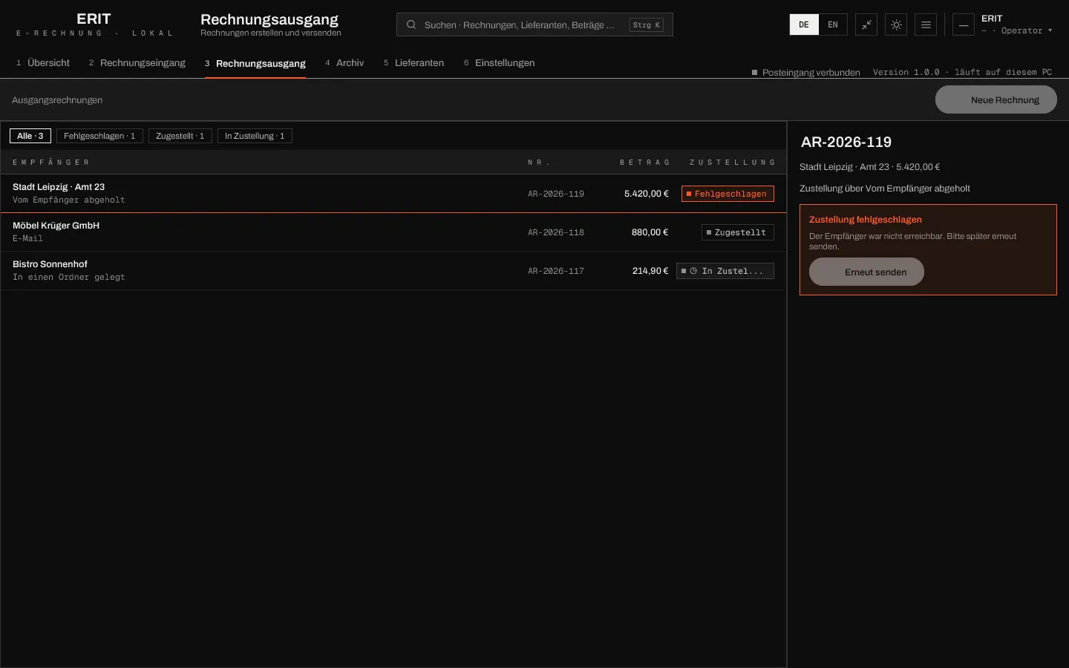Click the user avatar box beside ERIT

(x=964, y=24)
